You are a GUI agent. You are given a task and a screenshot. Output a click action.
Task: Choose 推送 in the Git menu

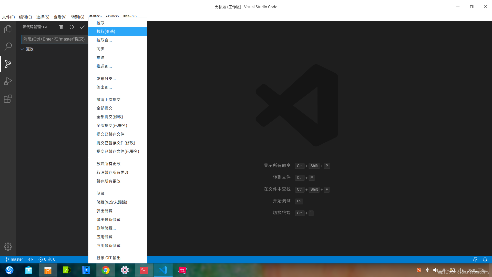[x=118, y=57]
